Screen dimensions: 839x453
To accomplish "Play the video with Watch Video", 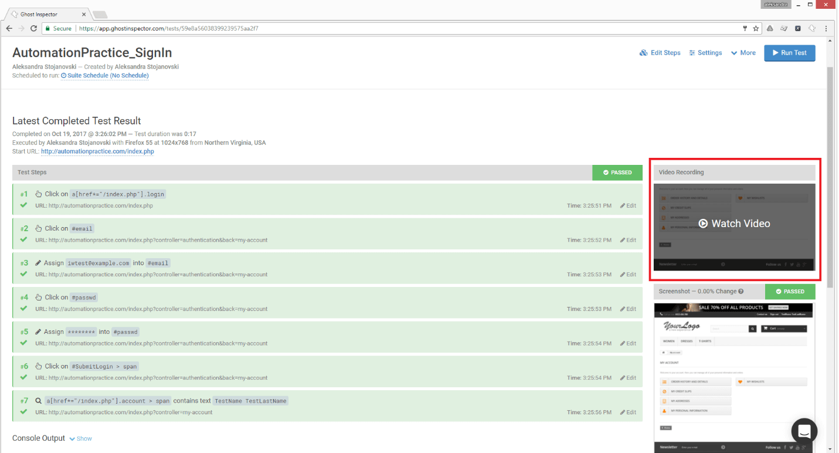I will (735, 224).
